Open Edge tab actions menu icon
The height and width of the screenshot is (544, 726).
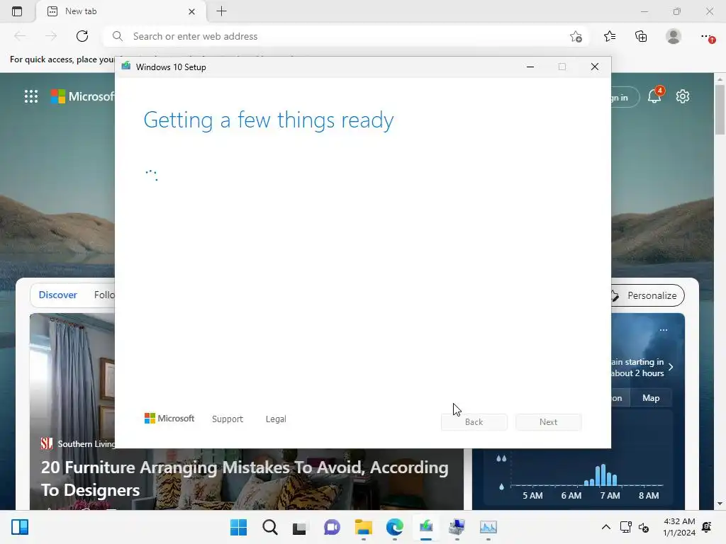pos(17,11)
